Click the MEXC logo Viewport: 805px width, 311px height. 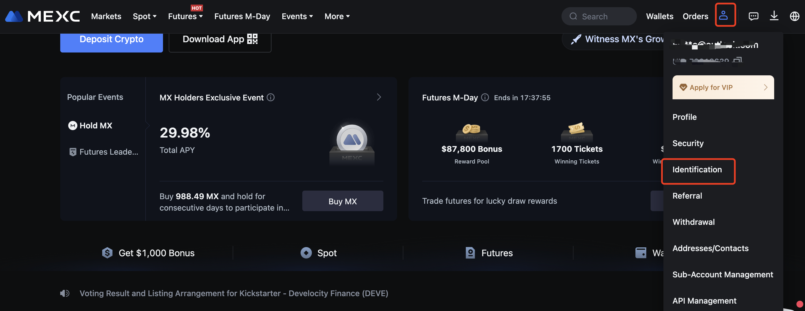[x=43, y=16]
